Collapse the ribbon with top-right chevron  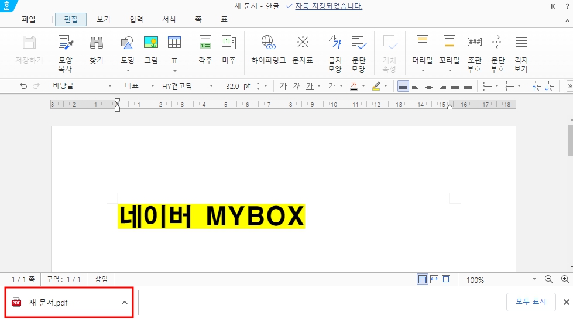pyautogui.click(x=567, y=21)
